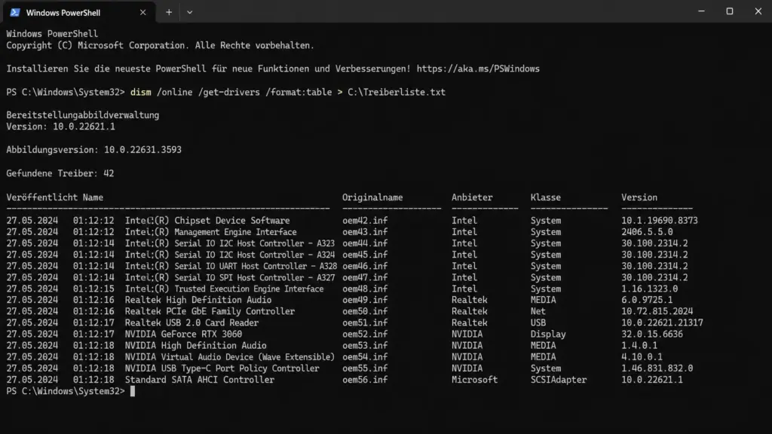
Task: Click the oem56.inf file name
Action: (365, 380)
